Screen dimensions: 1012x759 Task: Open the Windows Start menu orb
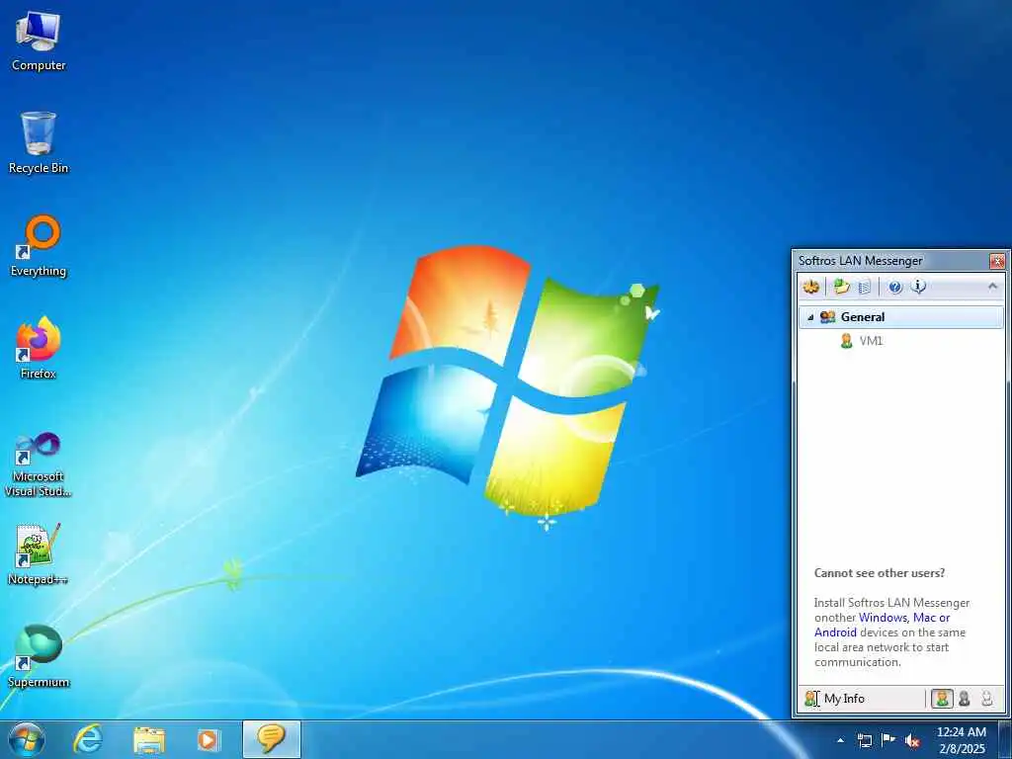click(x=27, y=739)
